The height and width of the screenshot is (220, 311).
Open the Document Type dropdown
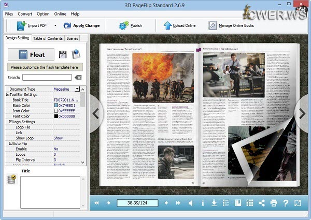click(78, 89)
